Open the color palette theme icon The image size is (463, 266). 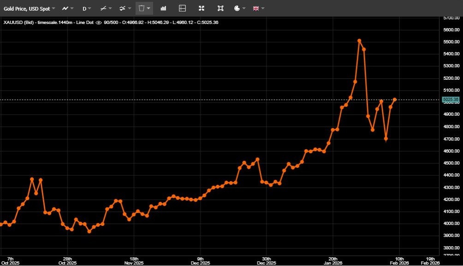coord(237,8)
